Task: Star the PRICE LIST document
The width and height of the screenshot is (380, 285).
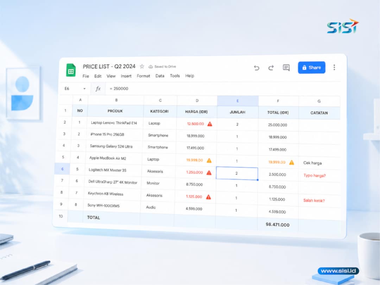Action: tap(142, 66)
